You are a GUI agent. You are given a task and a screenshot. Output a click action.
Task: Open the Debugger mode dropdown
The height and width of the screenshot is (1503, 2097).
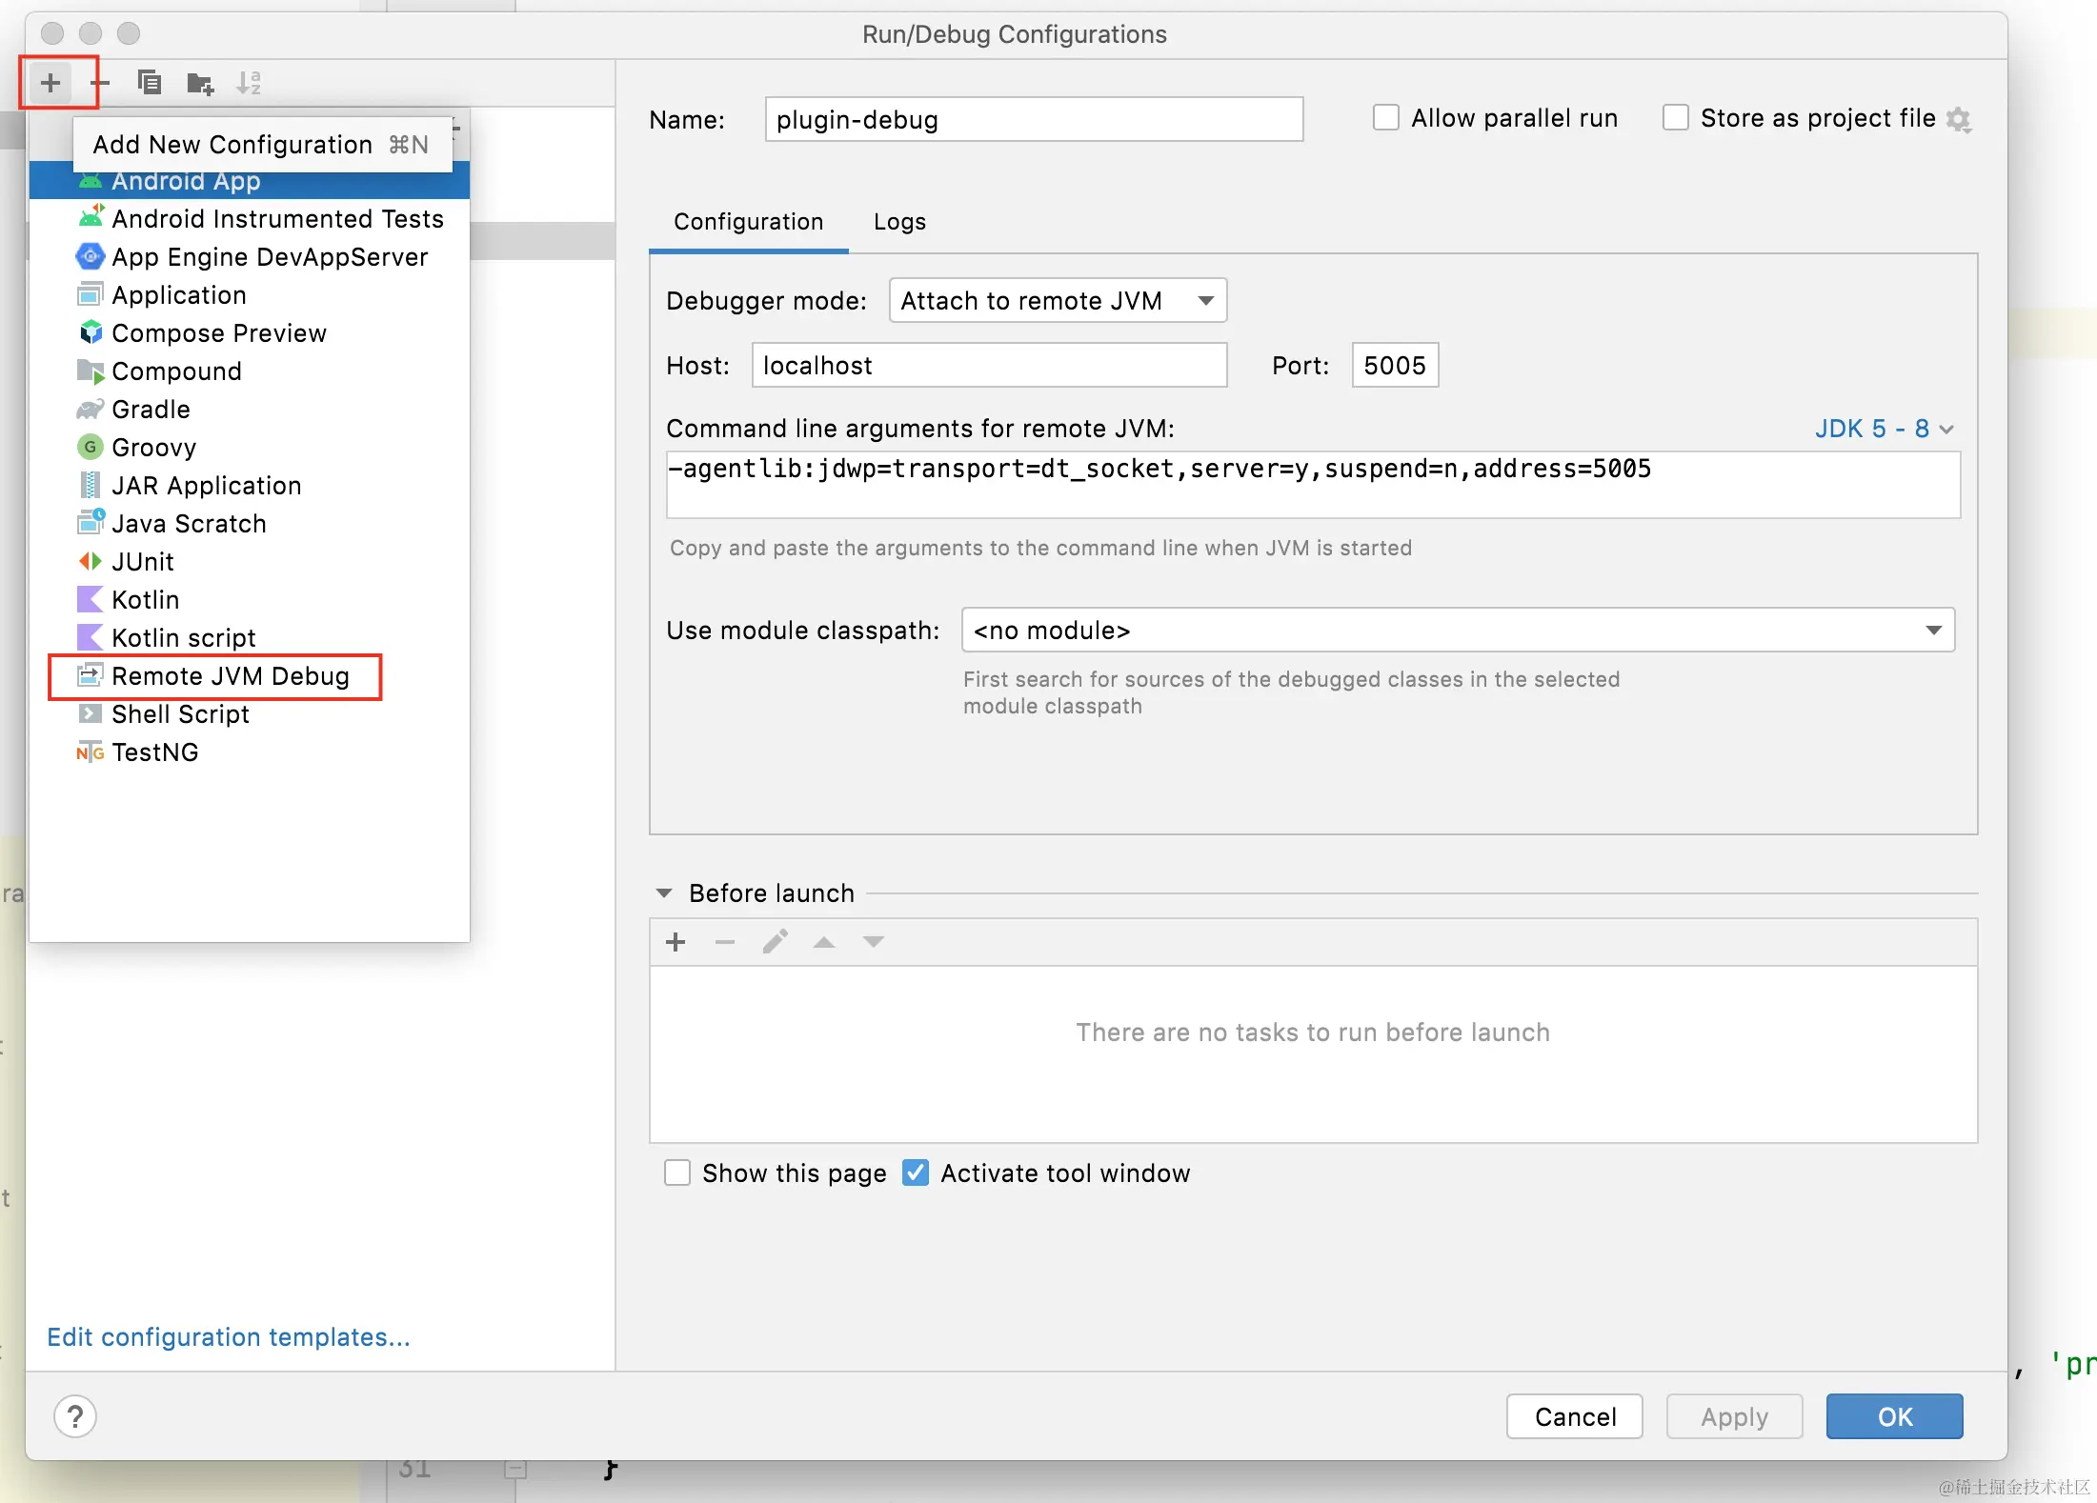(x=1058, y=301)
